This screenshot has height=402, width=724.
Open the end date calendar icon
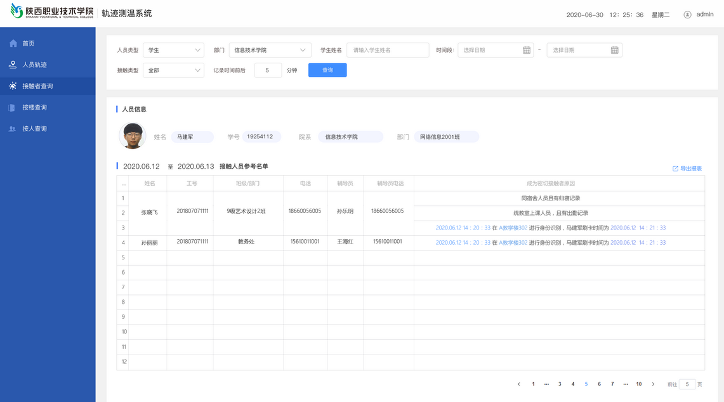click(x=614, y=50)
